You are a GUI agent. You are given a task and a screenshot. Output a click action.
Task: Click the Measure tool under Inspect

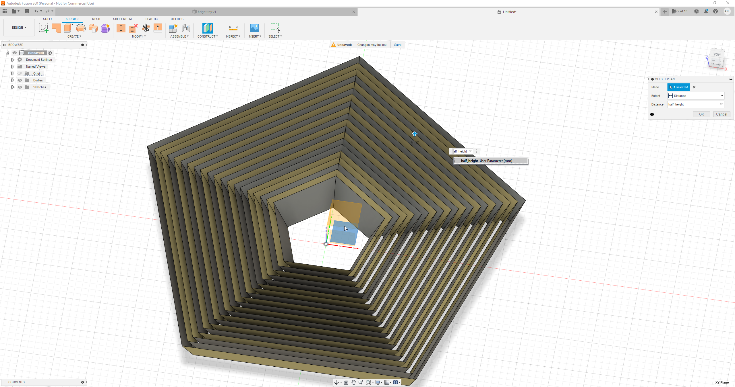[x=233, y=28]
